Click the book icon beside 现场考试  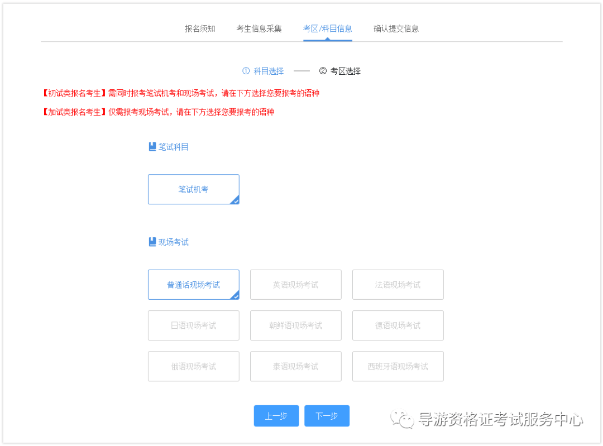click(x=152, y=242)
